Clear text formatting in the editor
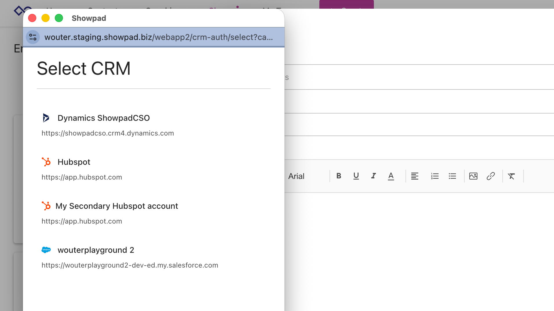Image resolution: width=554 pixels, height=311 pixels. (511, 176)
